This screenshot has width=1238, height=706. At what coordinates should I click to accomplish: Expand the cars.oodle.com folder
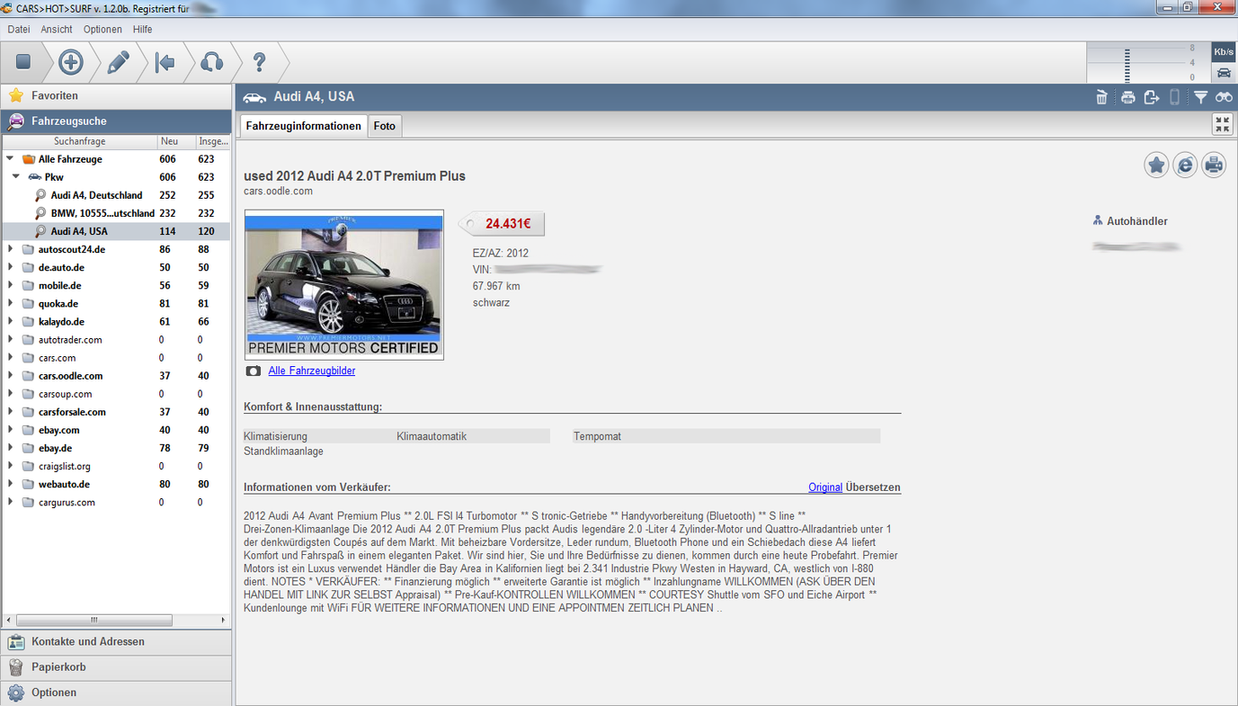click(10, 376)
